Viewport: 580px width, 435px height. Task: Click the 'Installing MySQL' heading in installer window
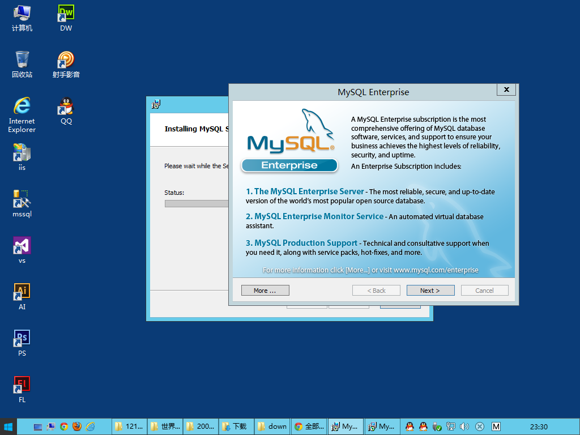197,129
